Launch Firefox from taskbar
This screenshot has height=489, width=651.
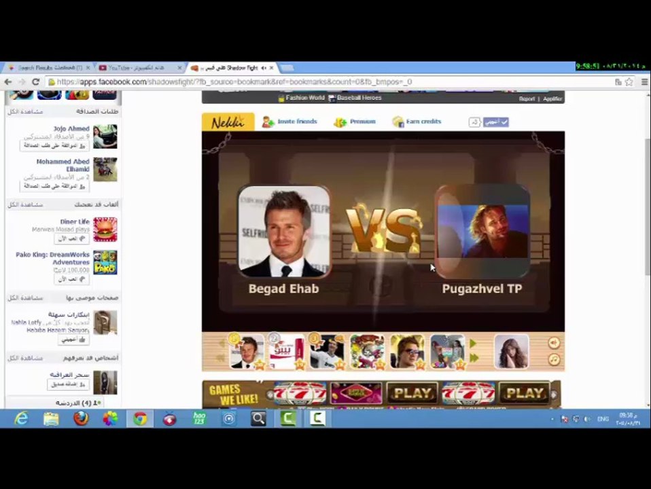pyautogui.click(x=81, y=418)
